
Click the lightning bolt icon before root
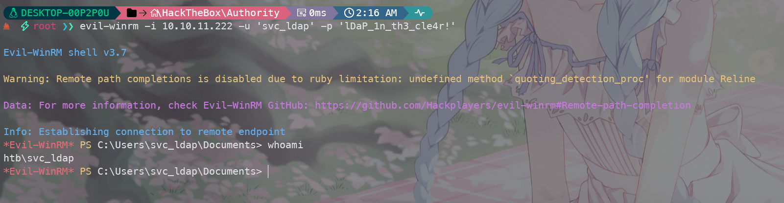pyautogui.click(x=24, y=26)
